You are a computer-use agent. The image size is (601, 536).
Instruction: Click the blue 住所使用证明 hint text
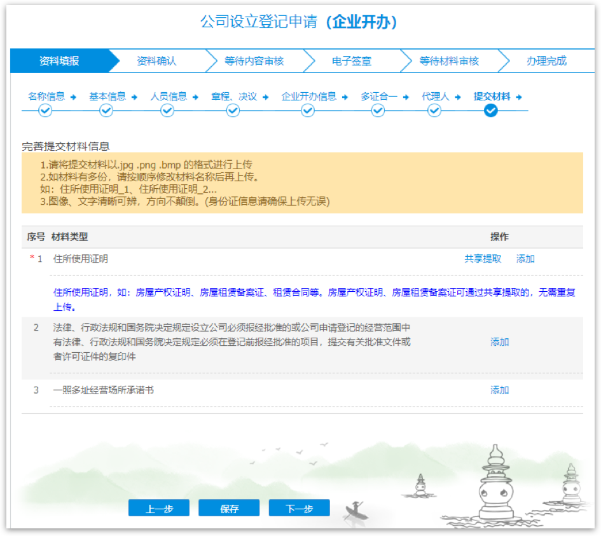click(x=314, y=299)
